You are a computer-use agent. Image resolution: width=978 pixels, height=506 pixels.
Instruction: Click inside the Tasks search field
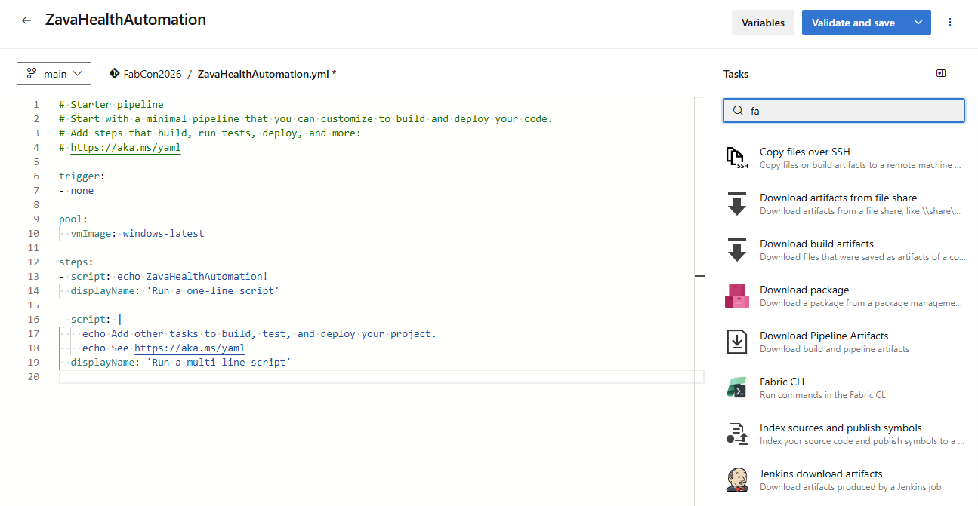tap(844, 110)
